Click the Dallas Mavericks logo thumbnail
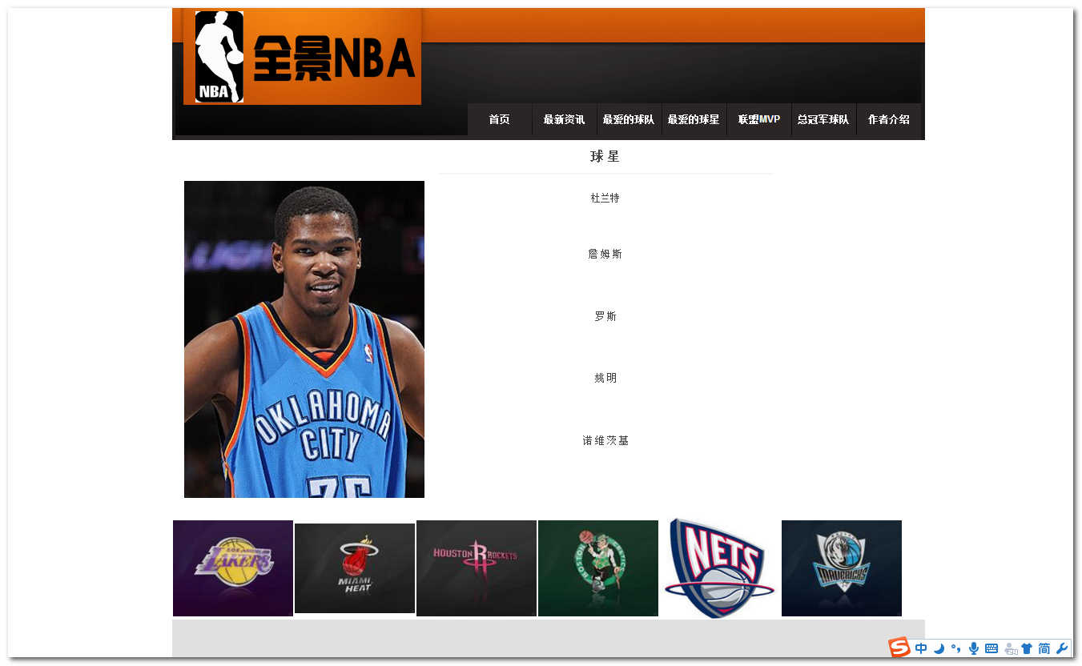The image size is (1082, 666). [x=842, y=568]
